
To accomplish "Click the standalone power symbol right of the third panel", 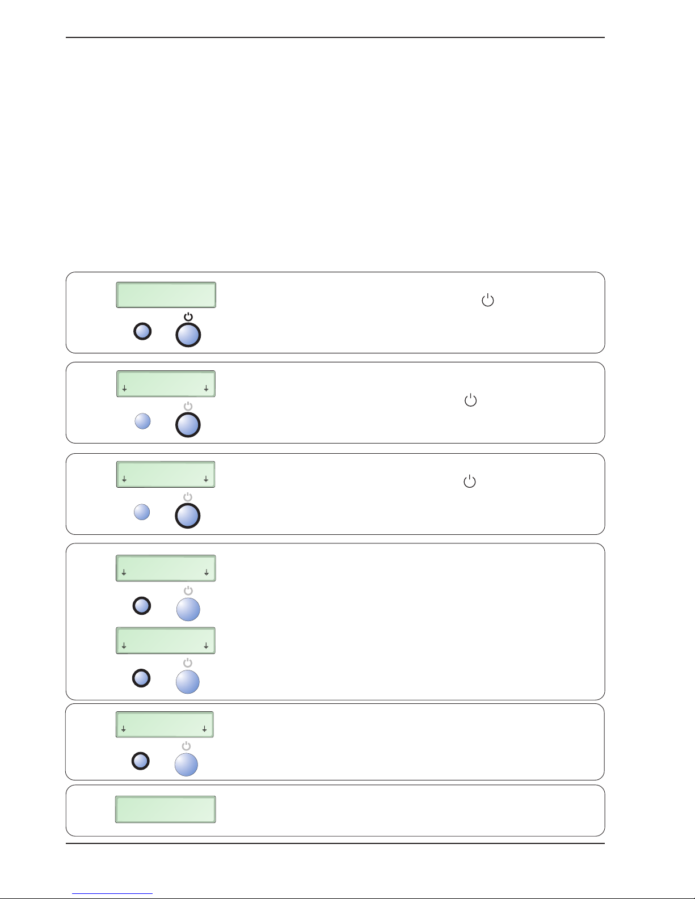I will (x=470, y=482).
